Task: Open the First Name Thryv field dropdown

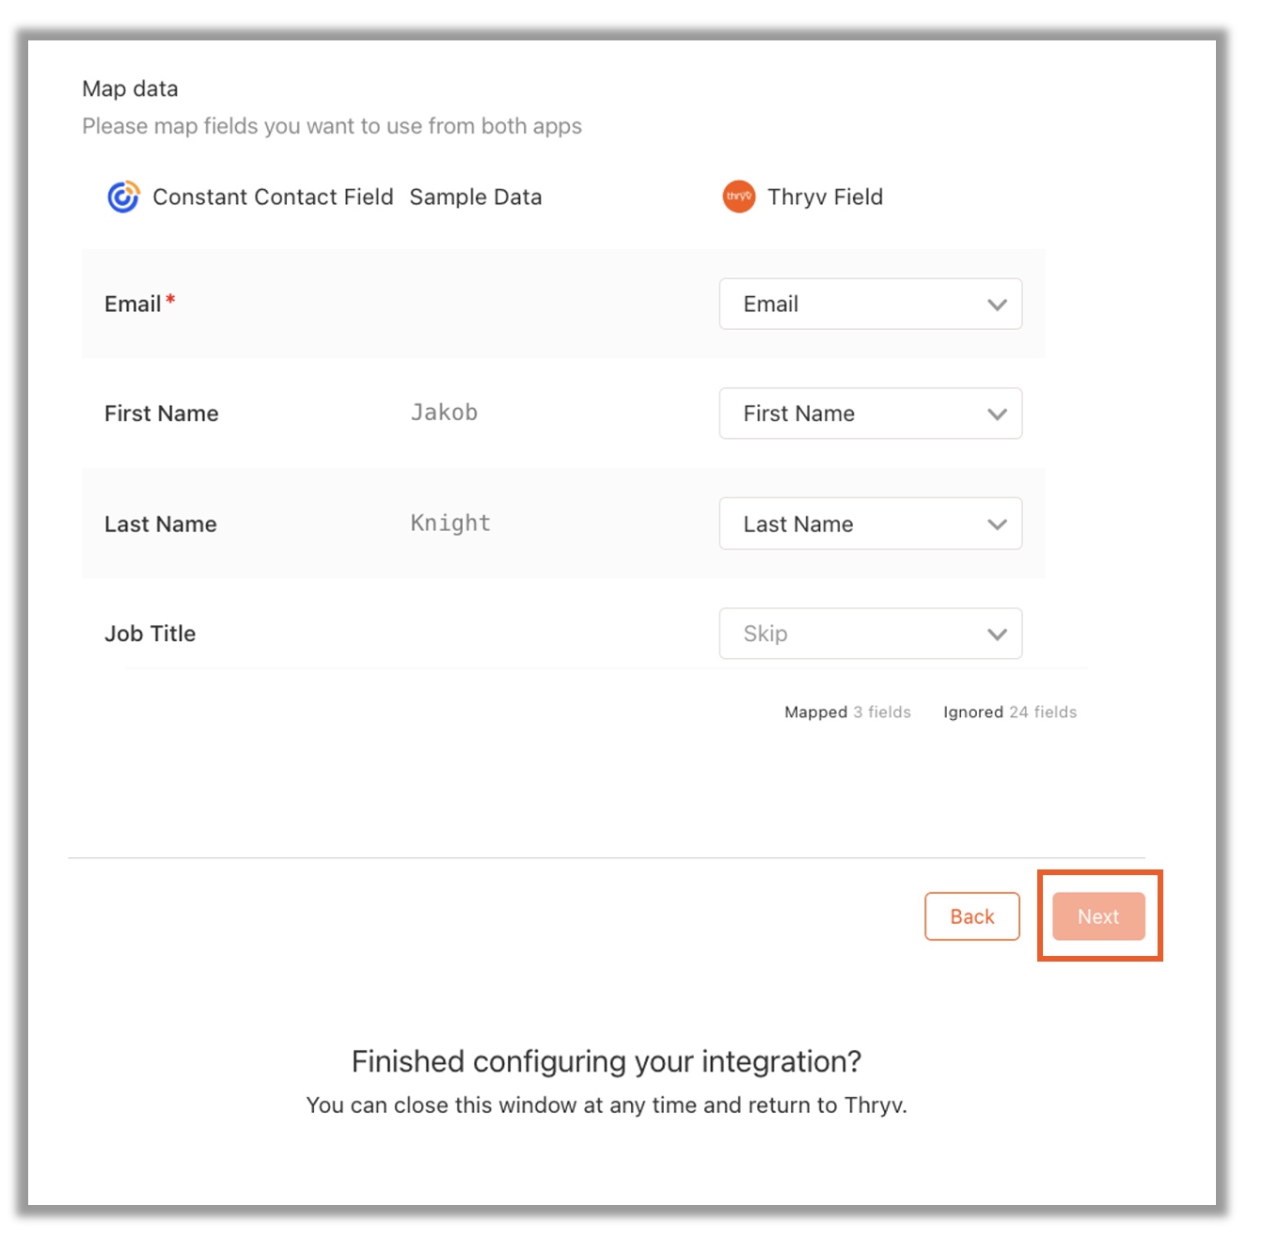Action: pos(870,414)
